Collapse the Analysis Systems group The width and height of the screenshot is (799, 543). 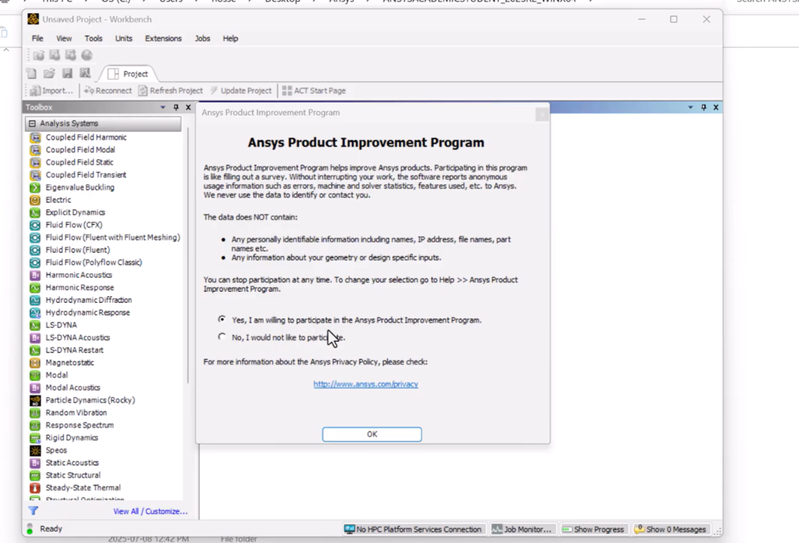pyautogui.click(x=32, y=123)
